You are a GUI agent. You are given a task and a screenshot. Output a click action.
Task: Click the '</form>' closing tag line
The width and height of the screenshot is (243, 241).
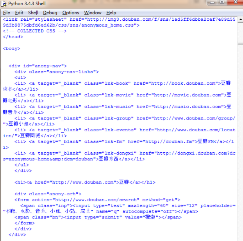coord(25,223)
